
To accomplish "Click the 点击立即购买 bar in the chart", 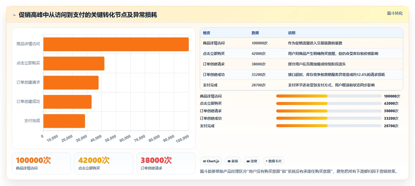I will [x=74, y=63].
